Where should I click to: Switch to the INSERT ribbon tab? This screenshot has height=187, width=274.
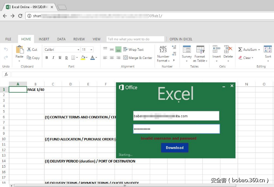coord(44,39)
